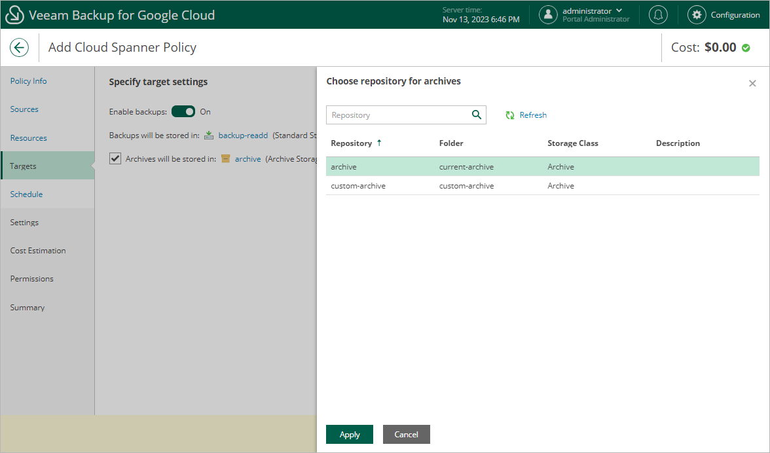Open the Sources step
Screen dimensions: 770x453
pyautogui.click(x=24, y=109)
